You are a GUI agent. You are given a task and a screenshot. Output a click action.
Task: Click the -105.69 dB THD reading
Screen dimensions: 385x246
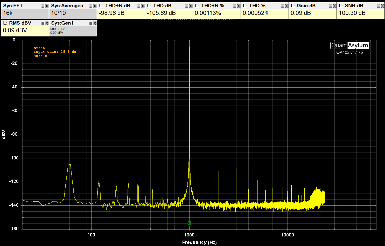(x=161, y=13)
